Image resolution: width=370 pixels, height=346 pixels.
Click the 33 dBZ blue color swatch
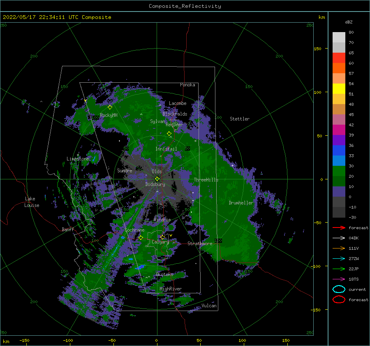click(x=339, y=150)
